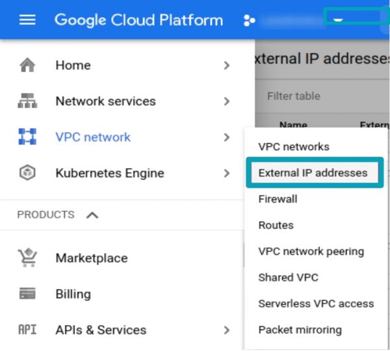Collapse the PRODUCTS section
The width and height of the screenshot is (390, 351).
tap(92, 215)
